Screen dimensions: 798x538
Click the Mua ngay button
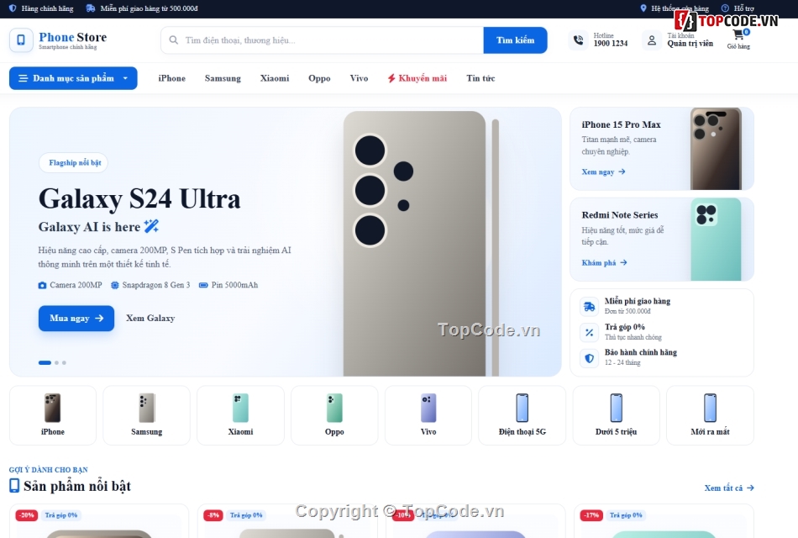[x=76, y=318]
